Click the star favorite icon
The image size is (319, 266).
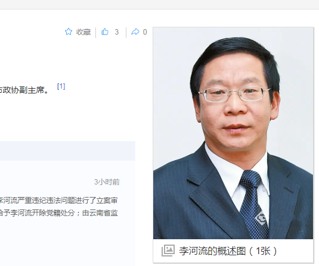[69, 32]
